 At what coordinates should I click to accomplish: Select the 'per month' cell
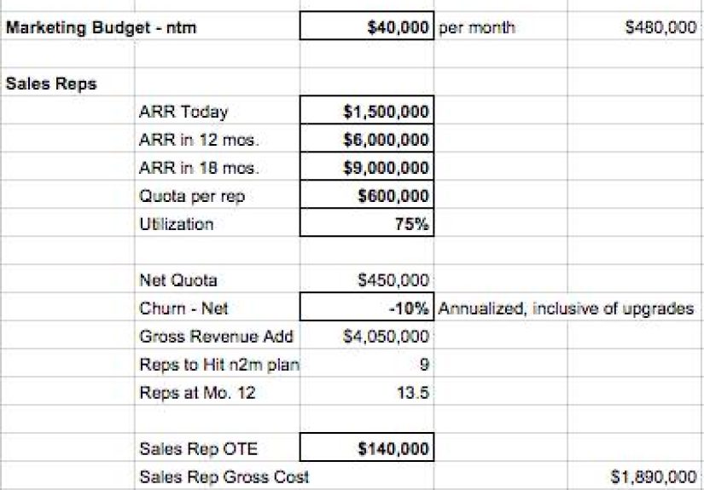click(476, 28)
